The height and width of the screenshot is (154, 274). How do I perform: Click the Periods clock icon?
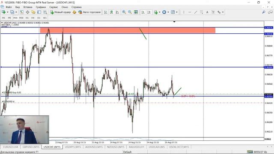(164, 12)
